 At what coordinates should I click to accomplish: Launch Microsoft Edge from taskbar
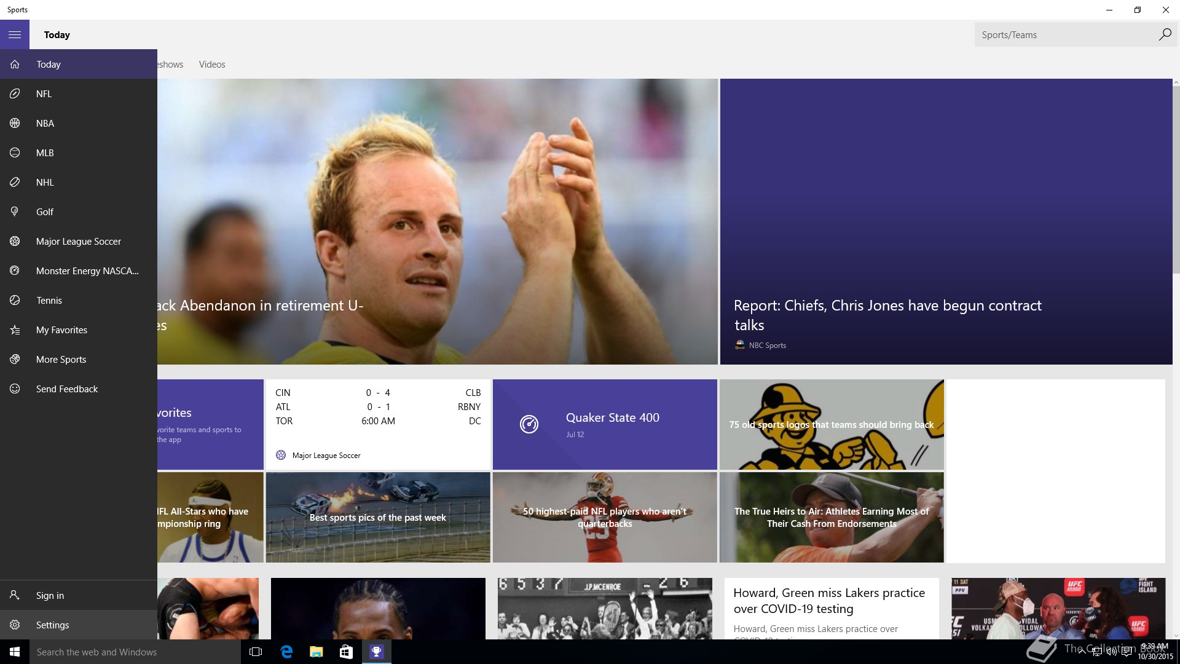(286, 652)
